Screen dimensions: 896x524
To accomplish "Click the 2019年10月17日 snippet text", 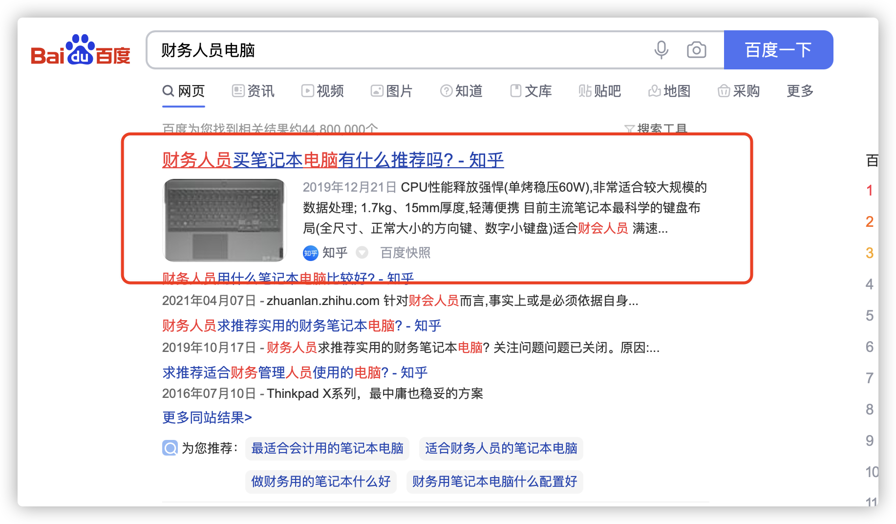I will pos(411,348).
